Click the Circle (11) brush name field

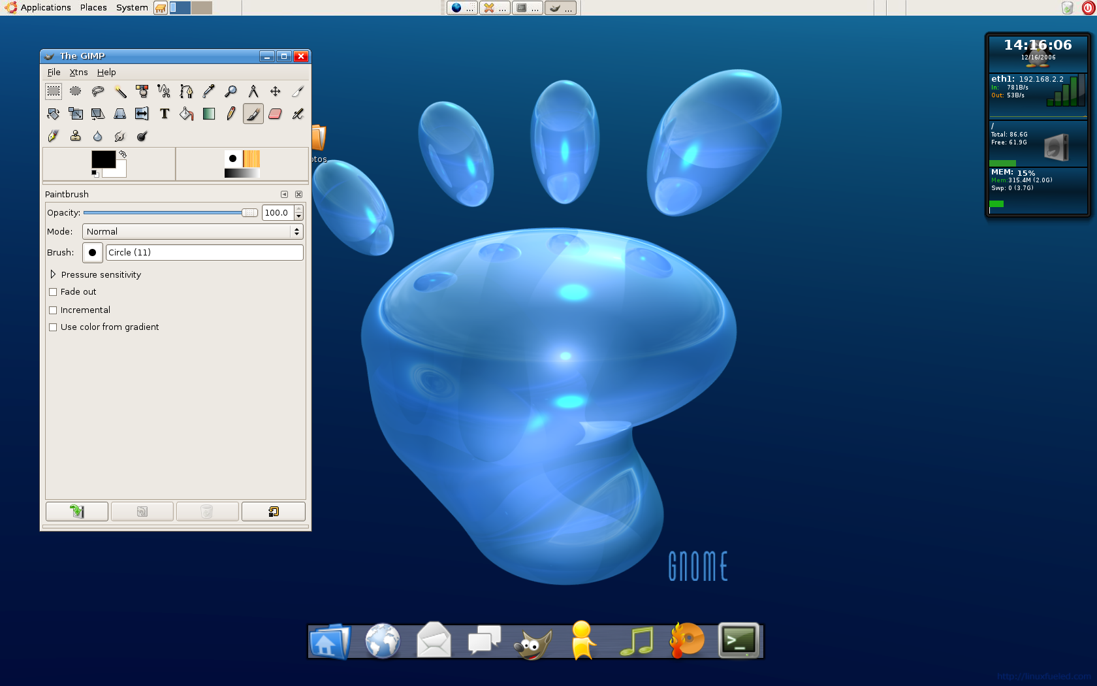pyautogui.click(x=204, y=253)
